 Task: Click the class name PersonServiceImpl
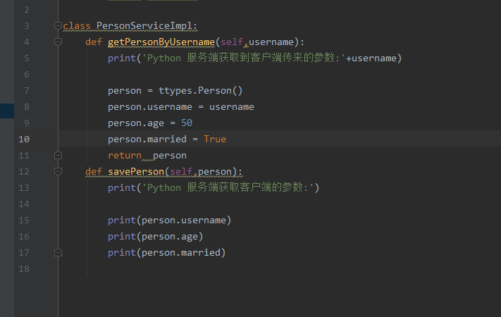point(146,26)
